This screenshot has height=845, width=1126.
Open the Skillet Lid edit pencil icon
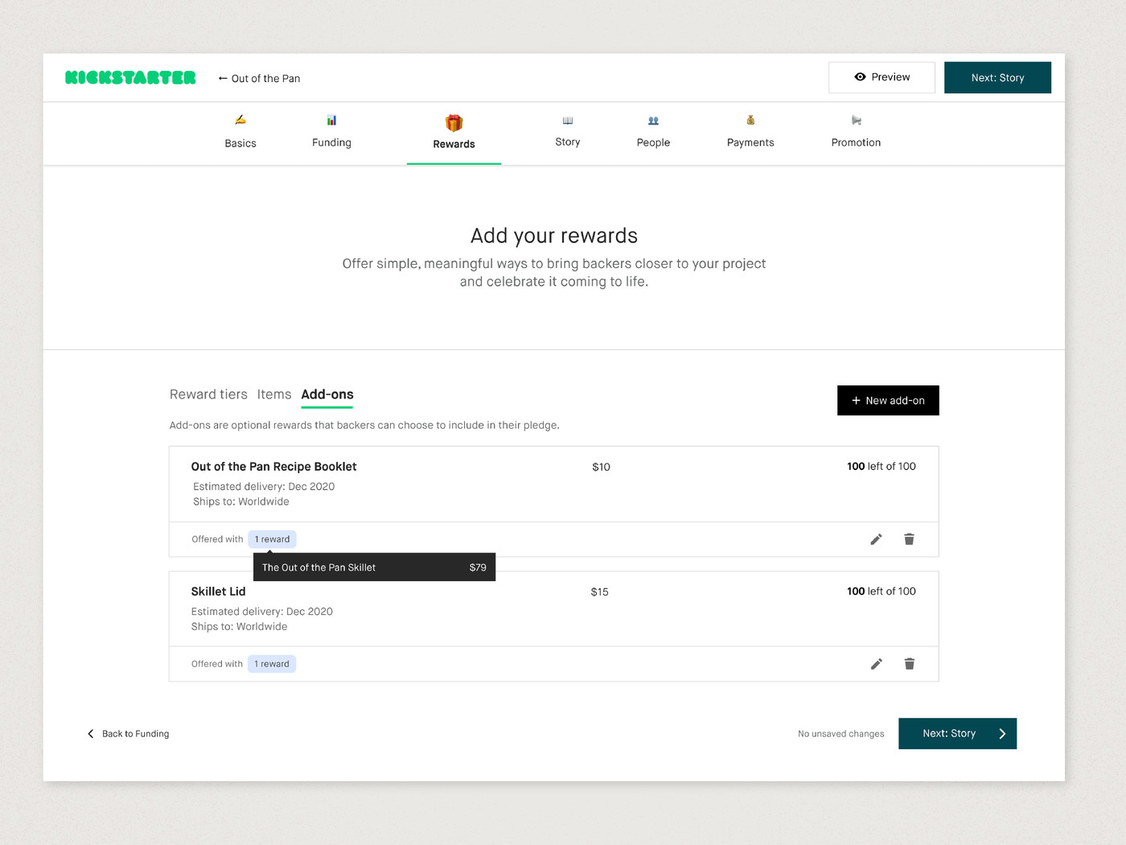click(x=876, y=664)
